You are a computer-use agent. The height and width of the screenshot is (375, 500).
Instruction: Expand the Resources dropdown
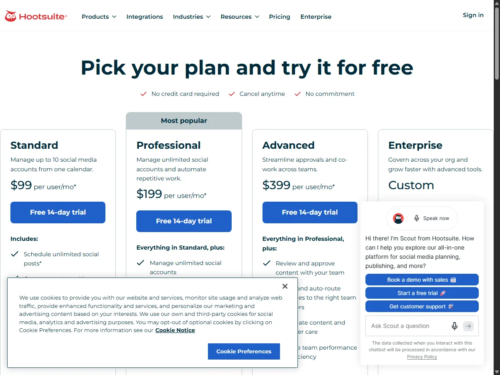coord(240,17)
